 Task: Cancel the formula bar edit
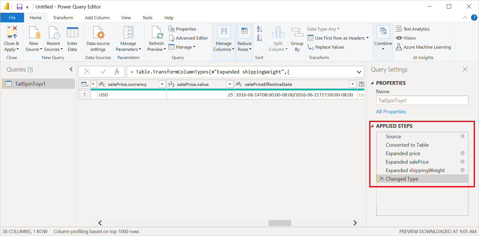87,72
